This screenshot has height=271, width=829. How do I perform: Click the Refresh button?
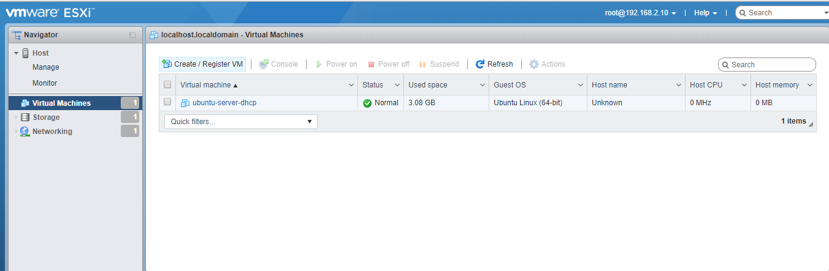click(x=494, y=64)
